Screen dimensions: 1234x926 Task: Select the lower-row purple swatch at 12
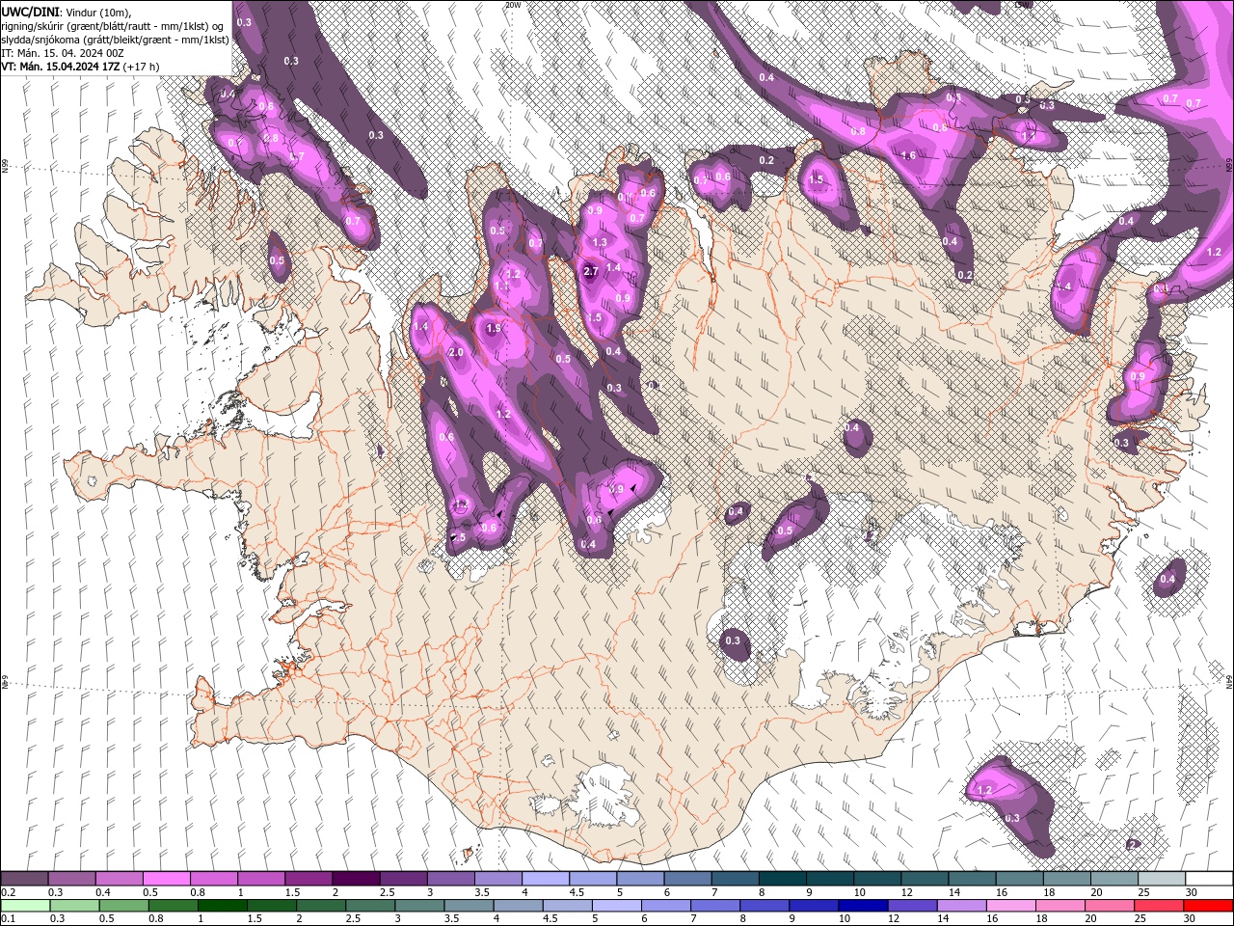coord(913,905)
